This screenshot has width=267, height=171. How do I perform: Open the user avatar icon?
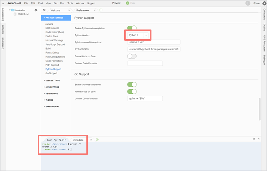point(248,3)
